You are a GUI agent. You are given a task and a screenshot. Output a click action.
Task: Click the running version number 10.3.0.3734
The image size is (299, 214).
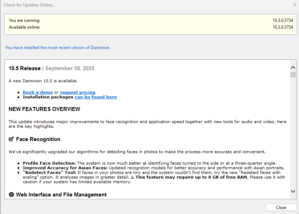coord(283,20)
